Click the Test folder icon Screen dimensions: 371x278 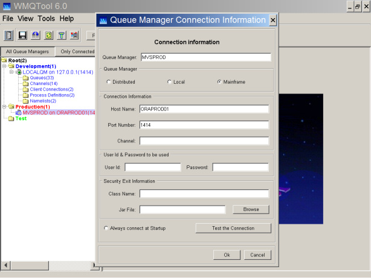[x=11, y=118]
